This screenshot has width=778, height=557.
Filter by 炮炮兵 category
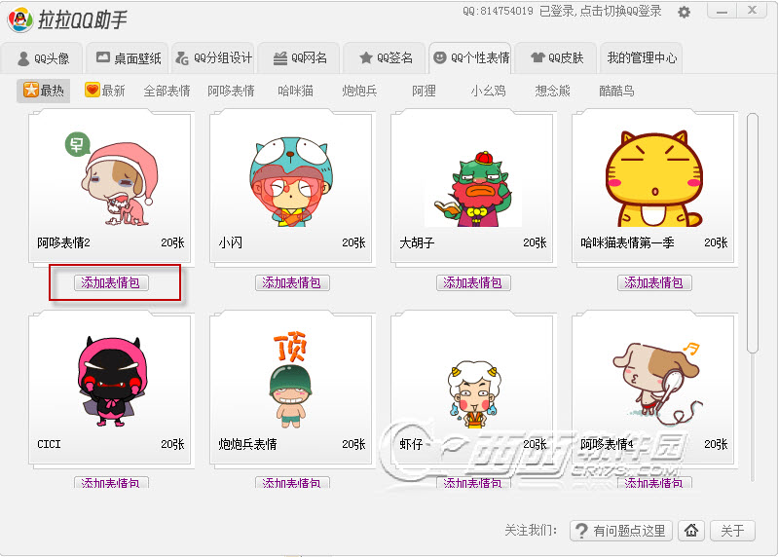click(x=359, y=91)
